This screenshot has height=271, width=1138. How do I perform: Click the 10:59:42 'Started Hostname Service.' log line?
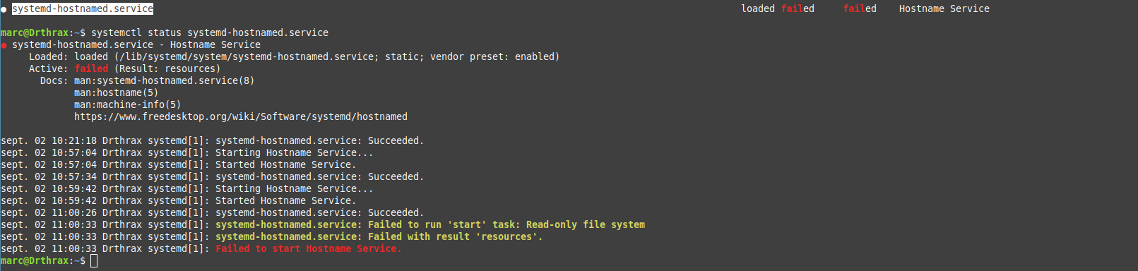click(x=179, y=201)
